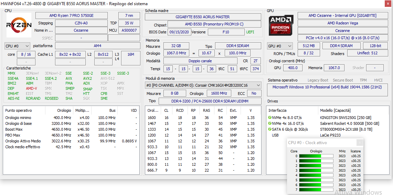Screen dimensions: 393x195
Task: Click the Legacy Boot indicator
Action: coord(318,80)
